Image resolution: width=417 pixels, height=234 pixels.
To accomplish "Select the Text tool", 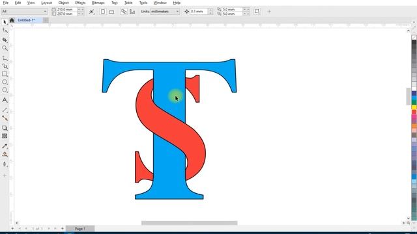I will [x=5, y=100].
